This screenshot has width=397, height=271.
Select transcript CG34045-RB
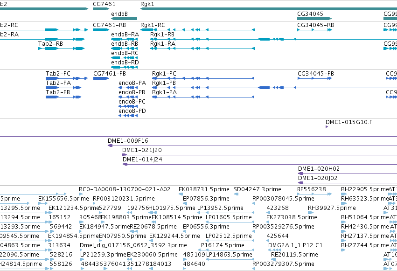315,25
